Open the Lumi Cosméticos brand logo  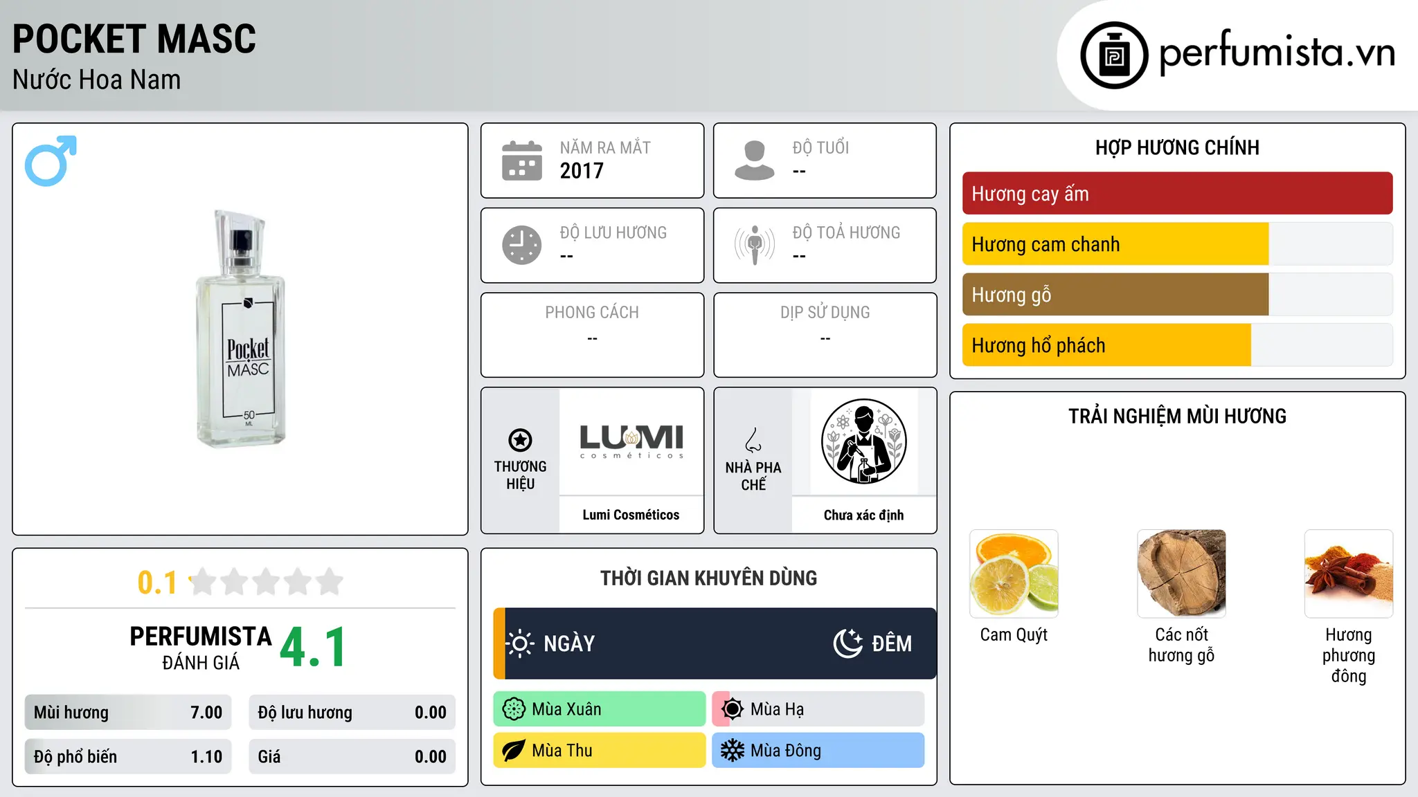[631, 441]
